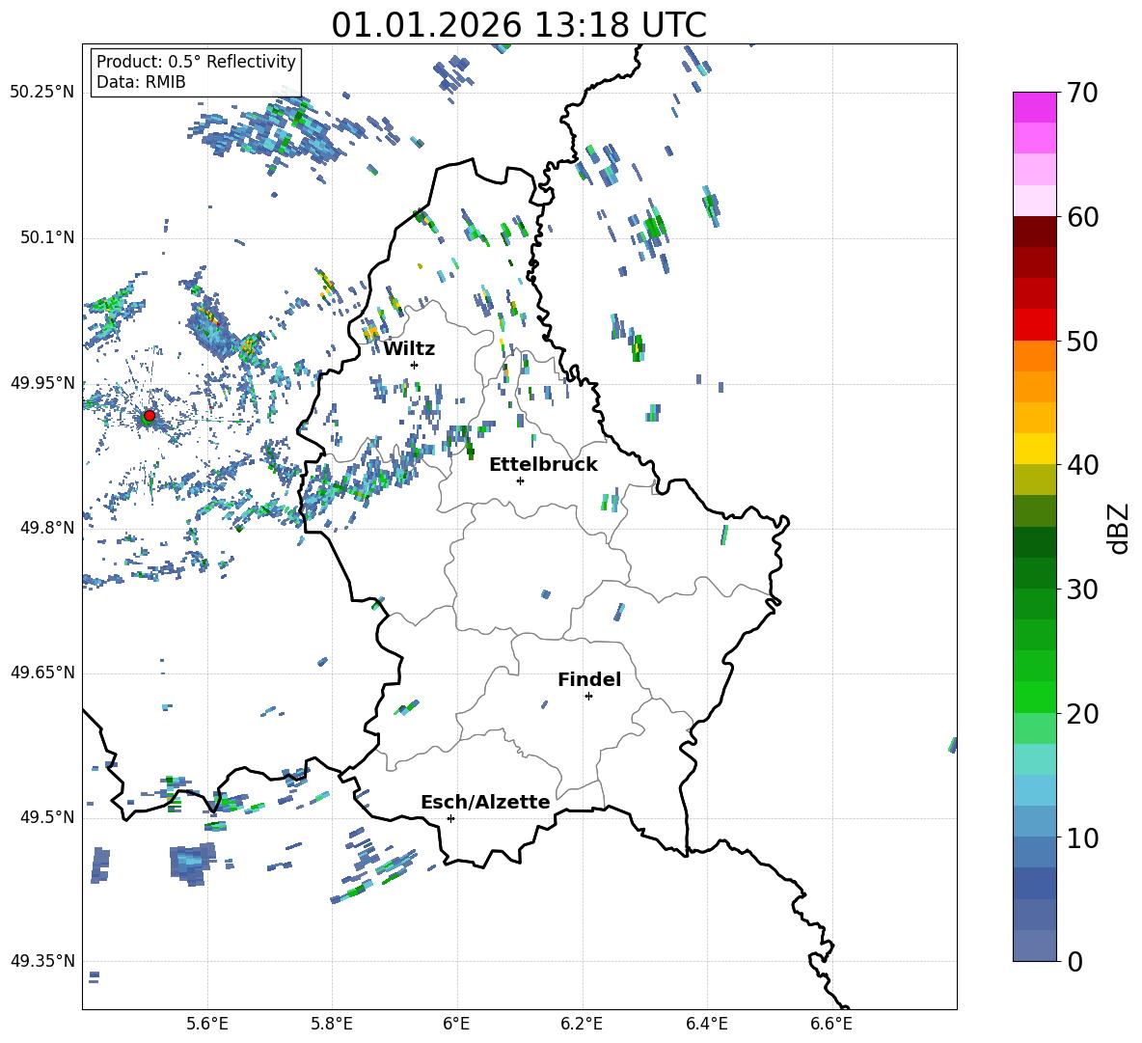The image size is (1142, 1043).
Task: Click 'Product: 0.5° Reflectivity' legend text
Action: pyautogui.click(x=196, y=61)
